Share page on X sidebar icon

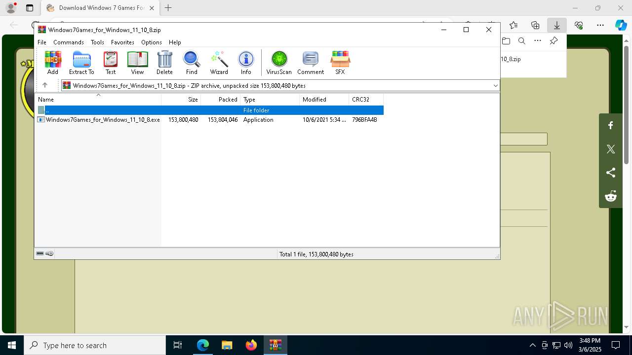[611, 149]
